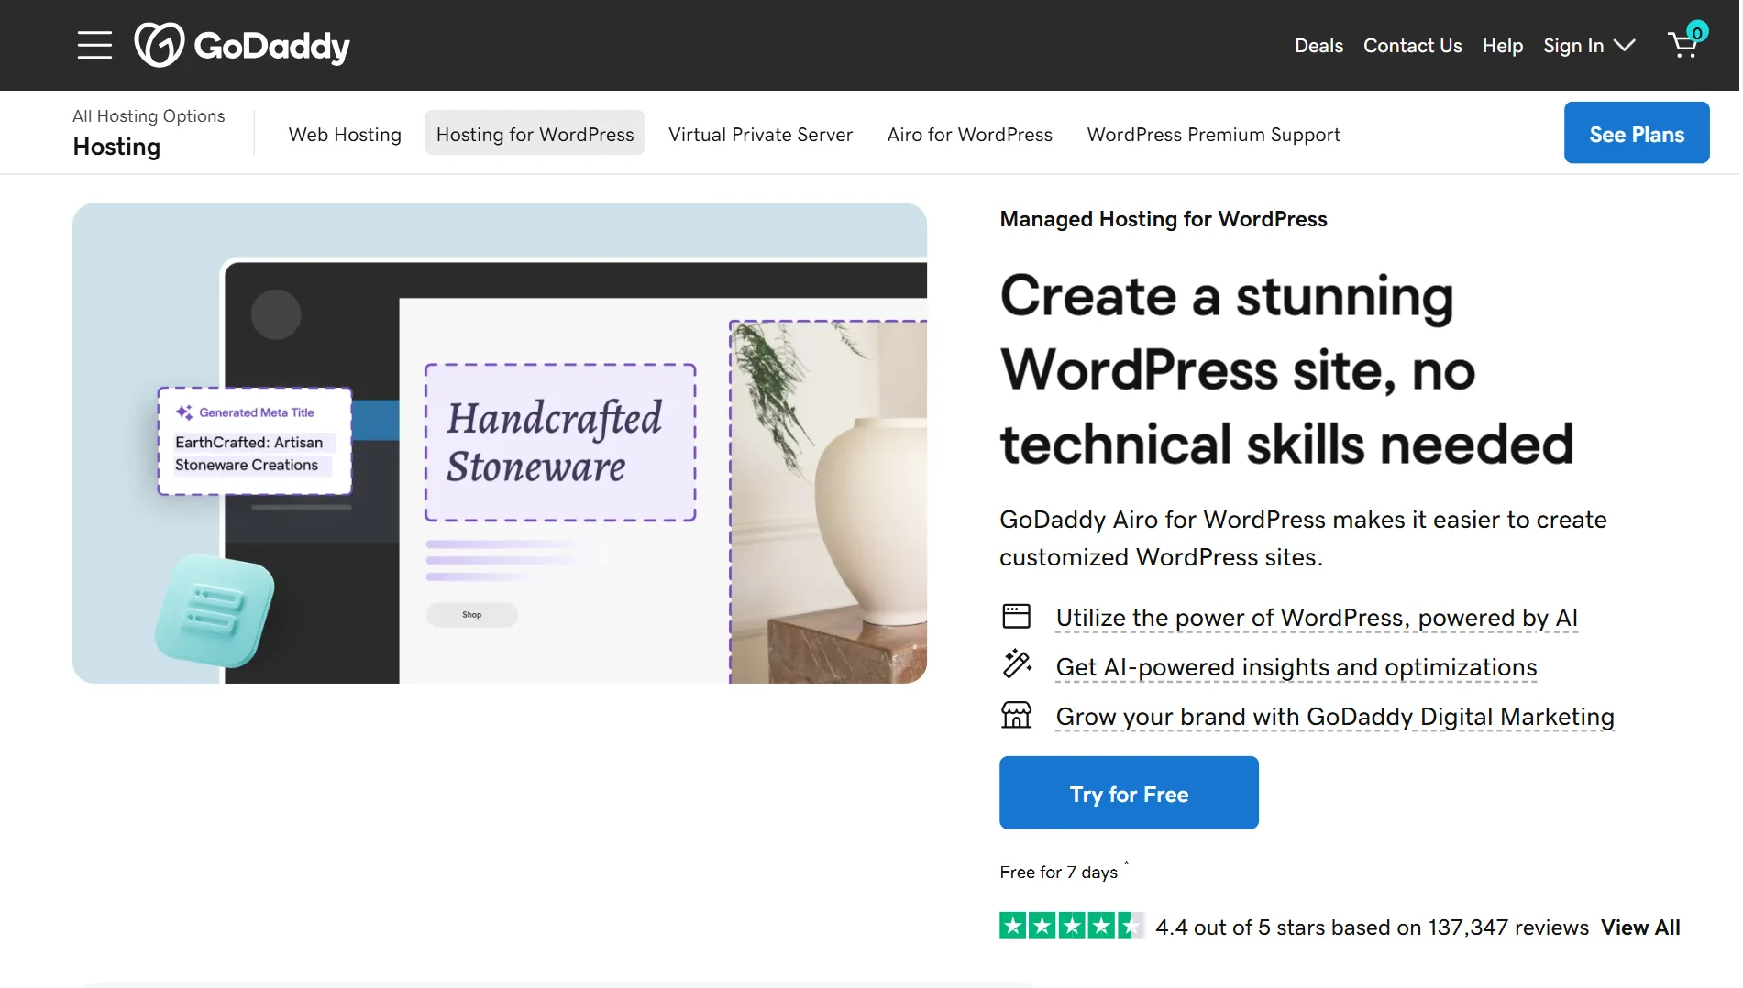Click the Hosting heading text
This screenshot has height=988, width=1743.
[x=116, y=147]
